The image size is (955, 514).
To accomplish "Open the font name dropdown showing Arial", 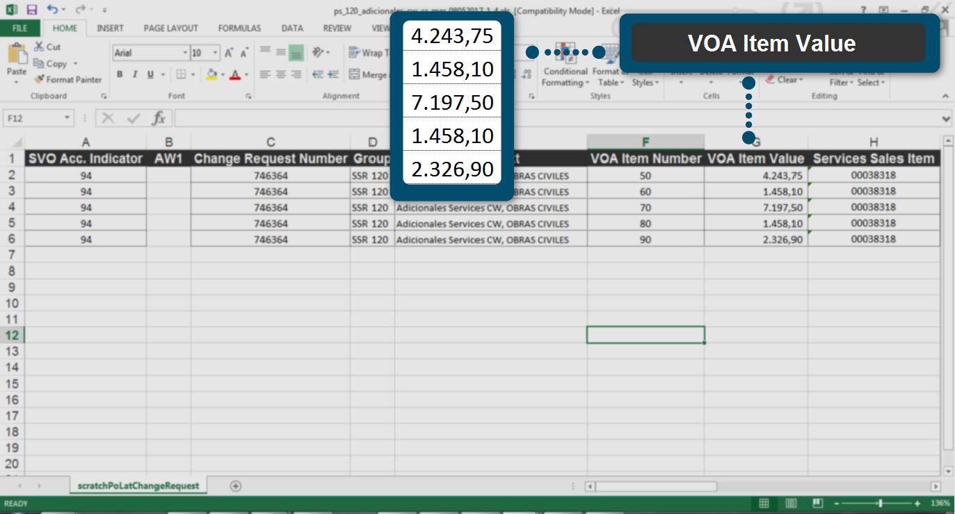I will point(185,53).
